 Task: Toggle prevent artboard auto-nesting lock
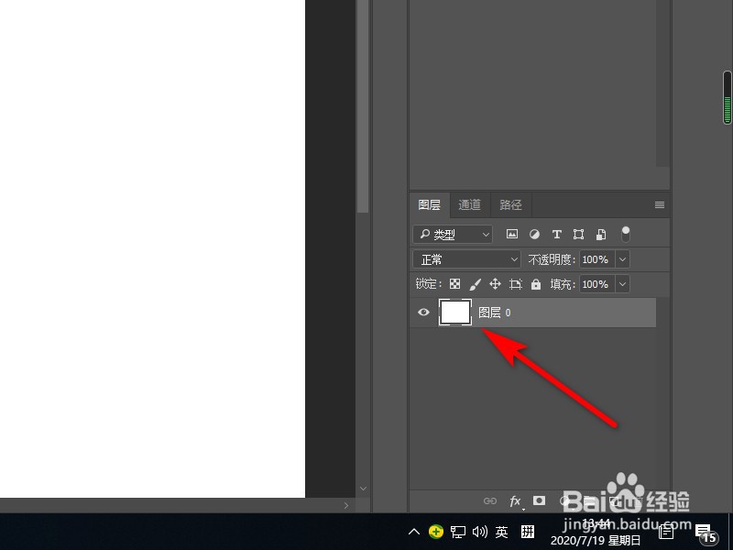pos(516,284)
